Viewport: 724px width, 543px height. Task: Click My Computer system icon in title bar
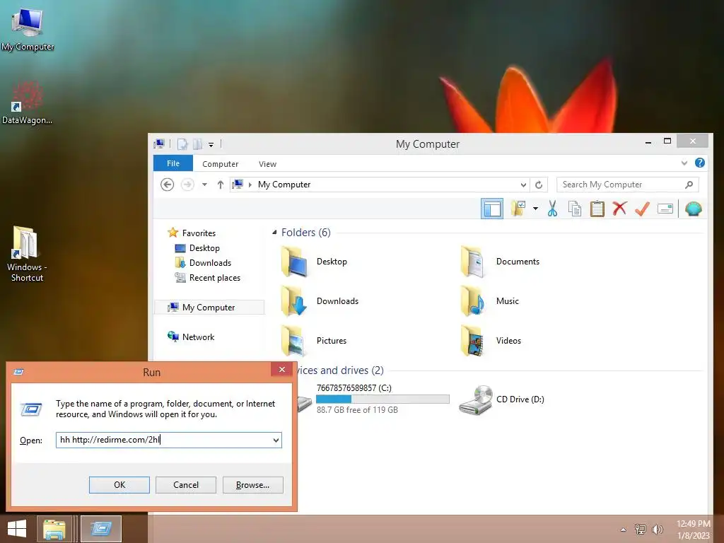[x=159, y=144]
